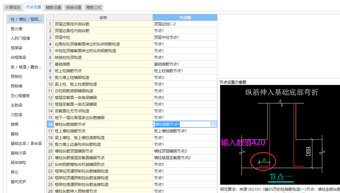Viewport: 340px width, 193px height.
Task: Select the 桩上柱插筋节点1 cell
Action: point(185,71)
